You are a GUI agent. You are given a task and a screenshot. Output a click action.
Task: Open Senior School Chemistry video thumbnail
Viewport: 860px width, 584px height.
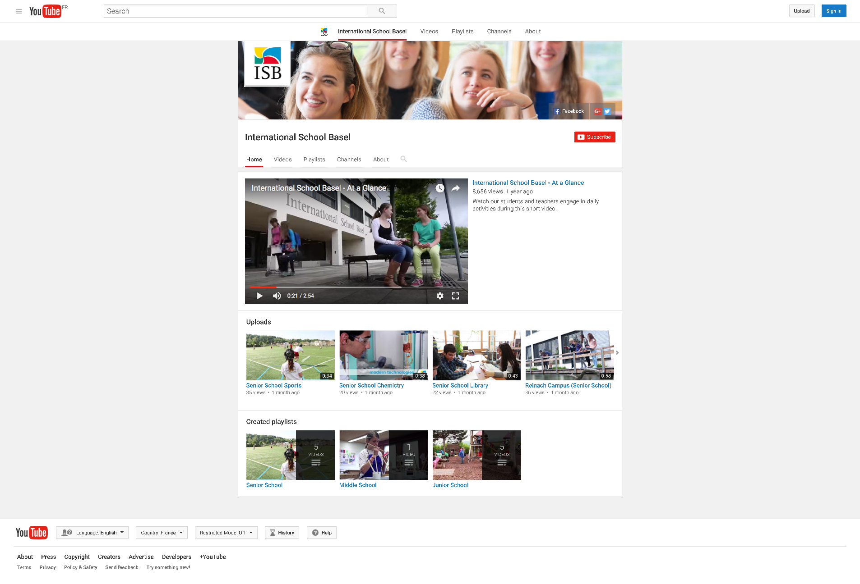[383, 356]
